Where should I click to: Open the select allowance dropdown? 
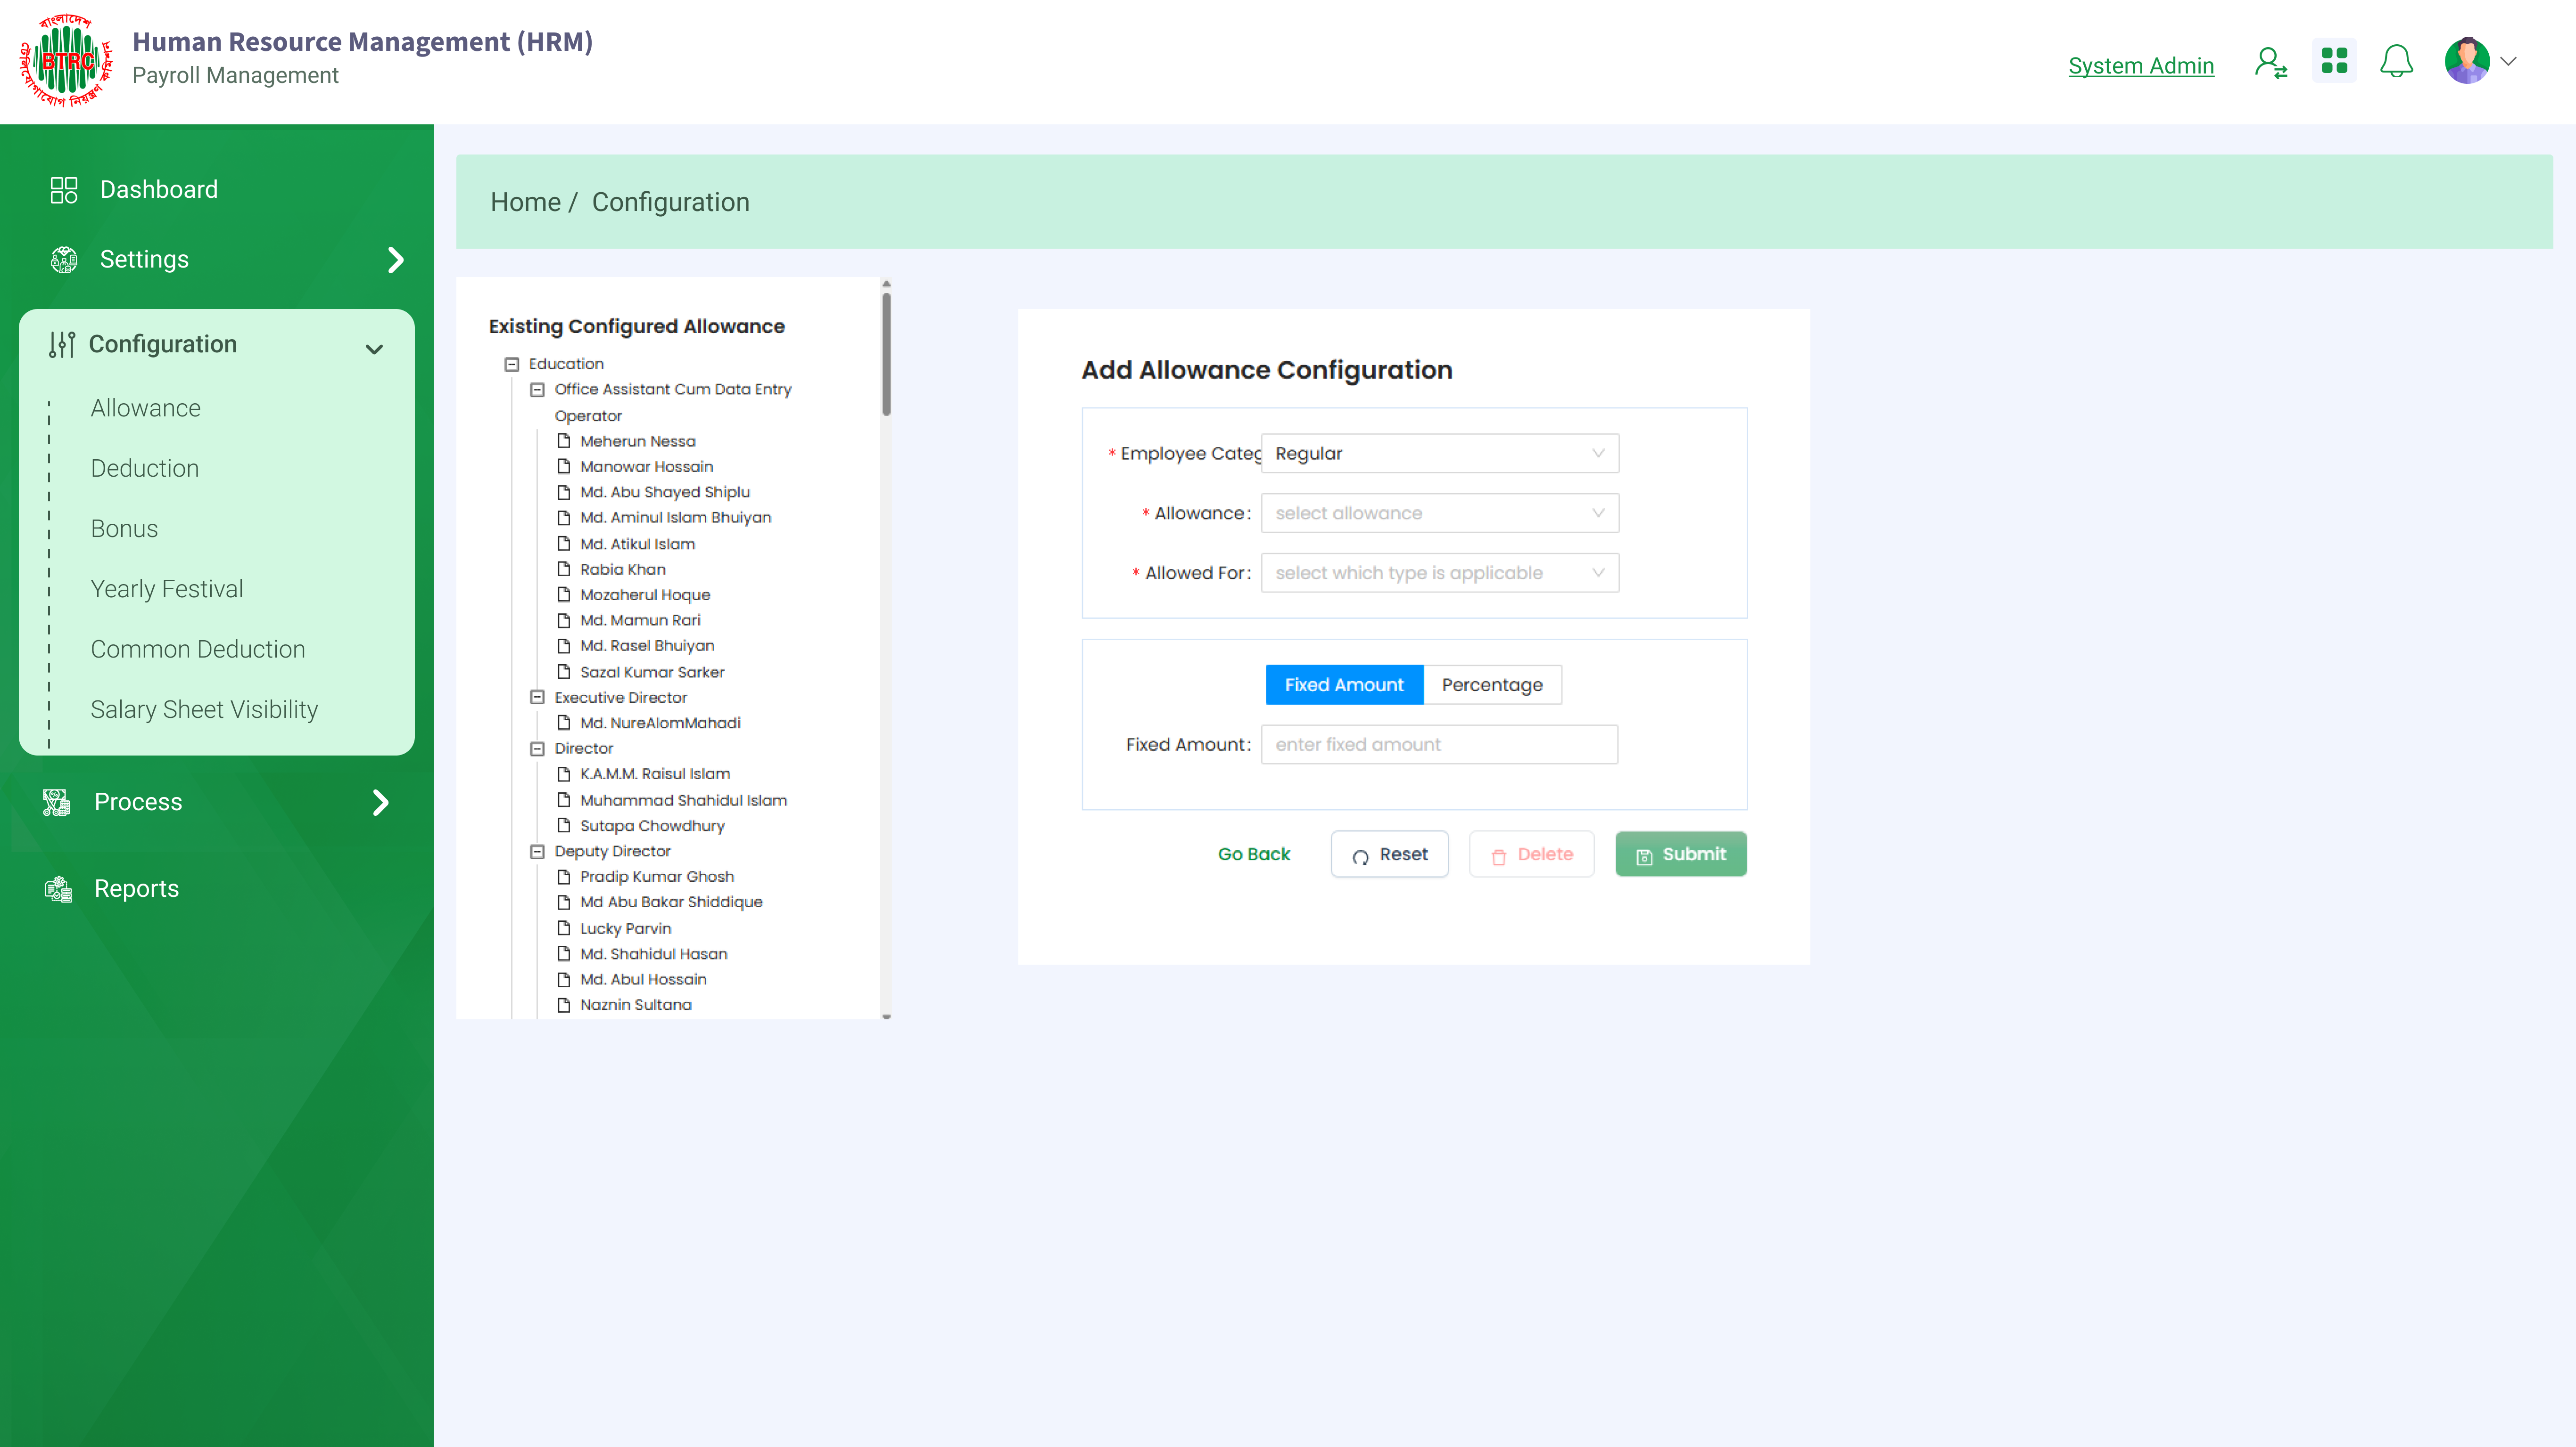click(1438, 513)
